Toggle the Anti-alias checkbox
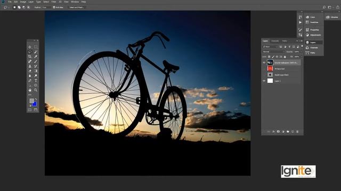Viewport: 341px width, 191px height. pyautogui.click(x=54, y=7)
